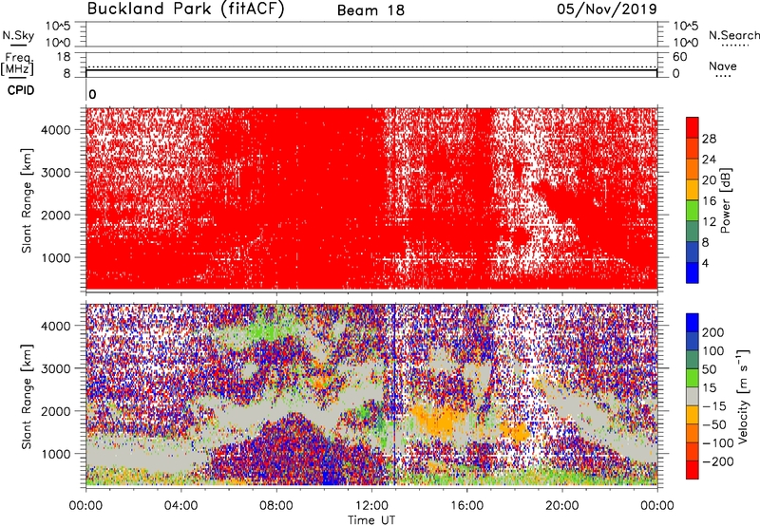760x526 pixels.
Task: Click the '28' label on the power color bar
Action: [709, 139]
